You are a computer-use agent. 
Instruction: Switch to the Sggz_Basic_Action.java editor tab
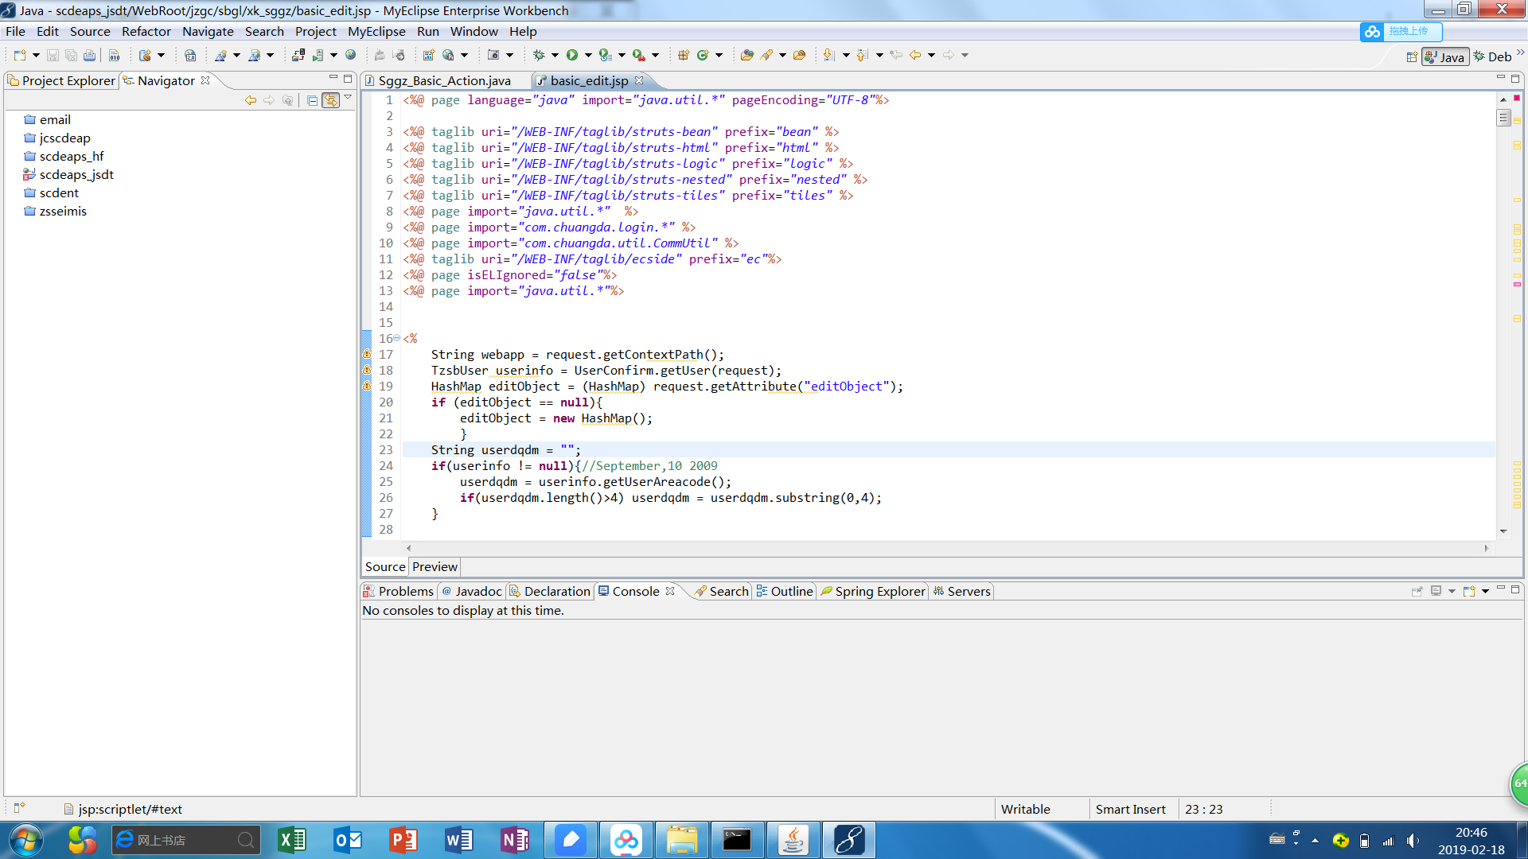[x=444, y=80]
